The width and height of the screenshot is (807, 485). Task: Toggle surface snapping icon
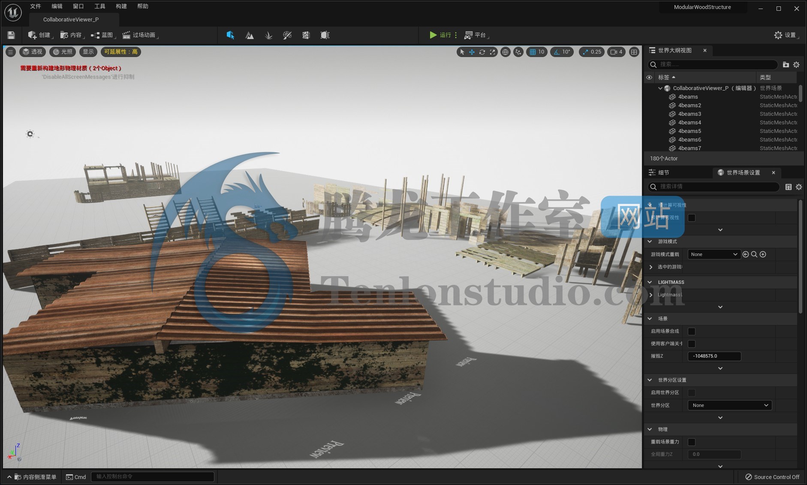518,52
